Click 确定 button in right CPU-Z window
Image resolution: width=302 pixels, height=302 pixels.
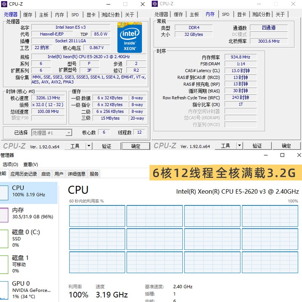[x=287, y=146]
